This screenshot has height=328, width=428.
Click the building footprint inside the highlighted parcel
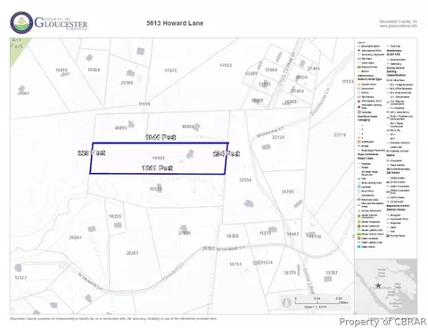pyautogui.click(x=190, y=154)
